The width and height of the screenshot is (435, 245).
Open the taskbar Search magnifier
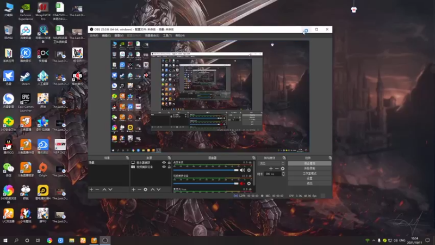pyautogui.click(x=16, y=240)
